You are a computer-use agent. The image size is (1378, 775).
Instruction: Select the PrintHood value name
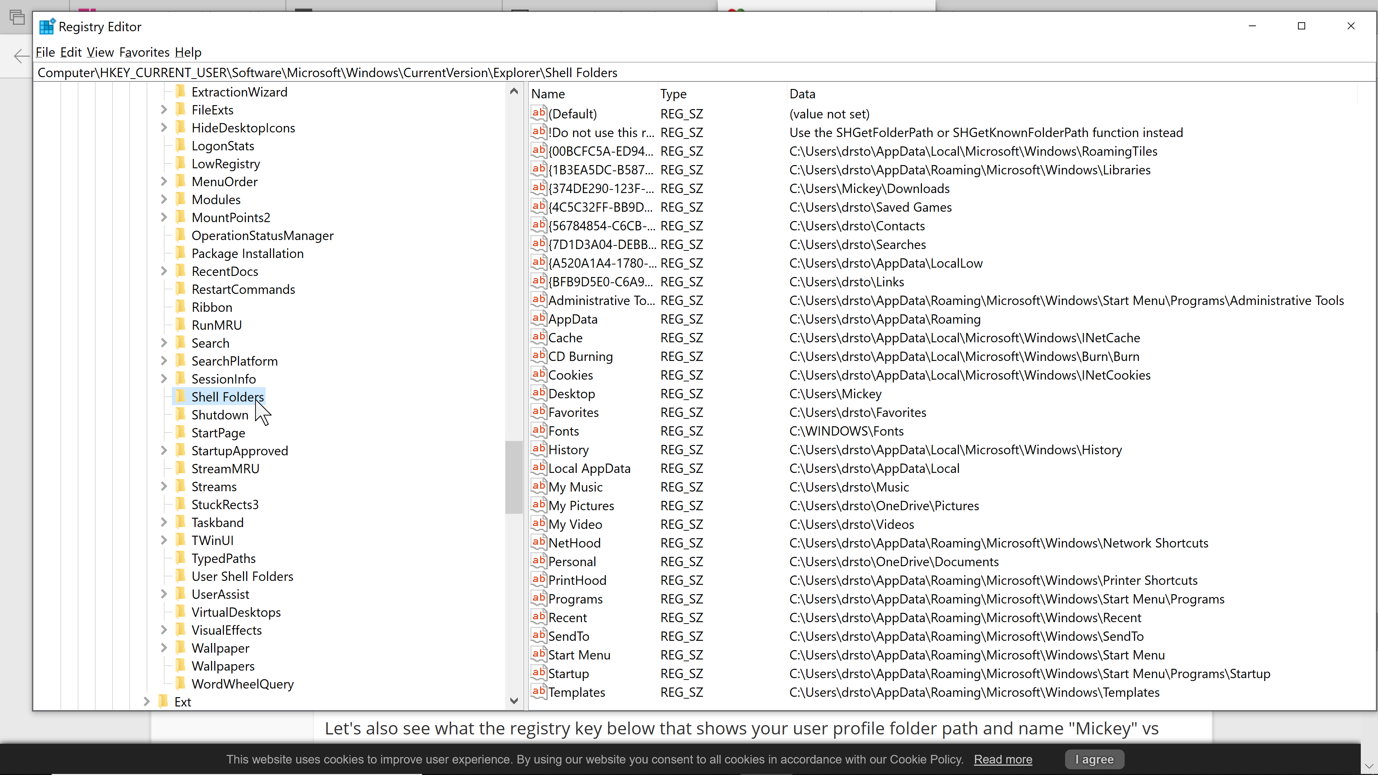(x=577, y=580)
